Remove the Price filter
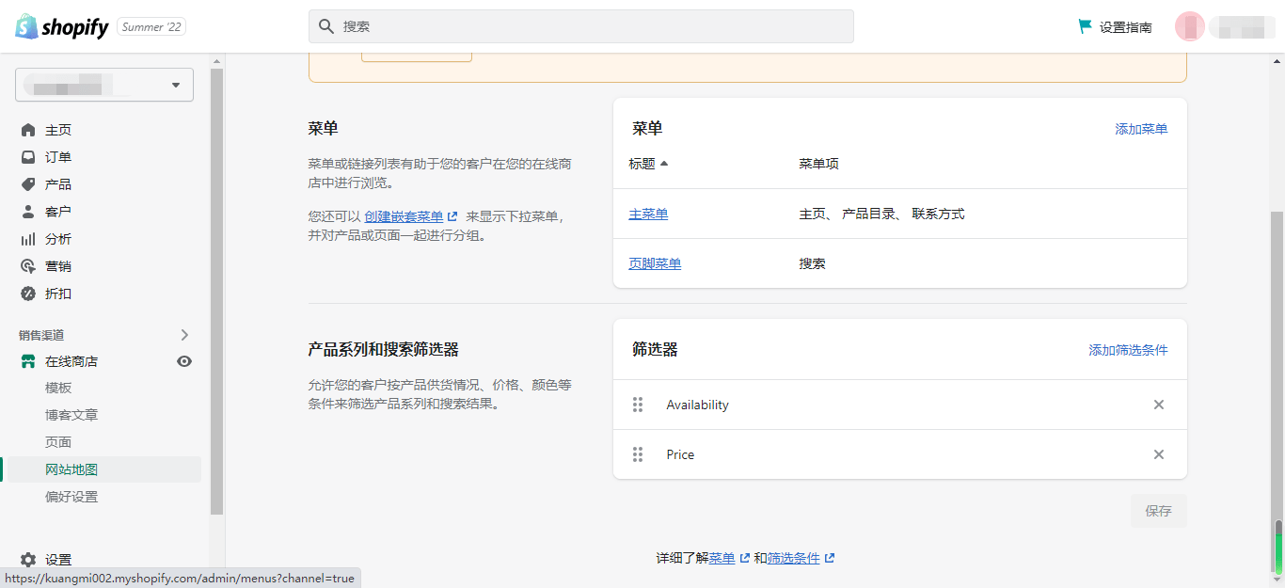Screen dimensions: 1285x588 [x=1159, y=454]
